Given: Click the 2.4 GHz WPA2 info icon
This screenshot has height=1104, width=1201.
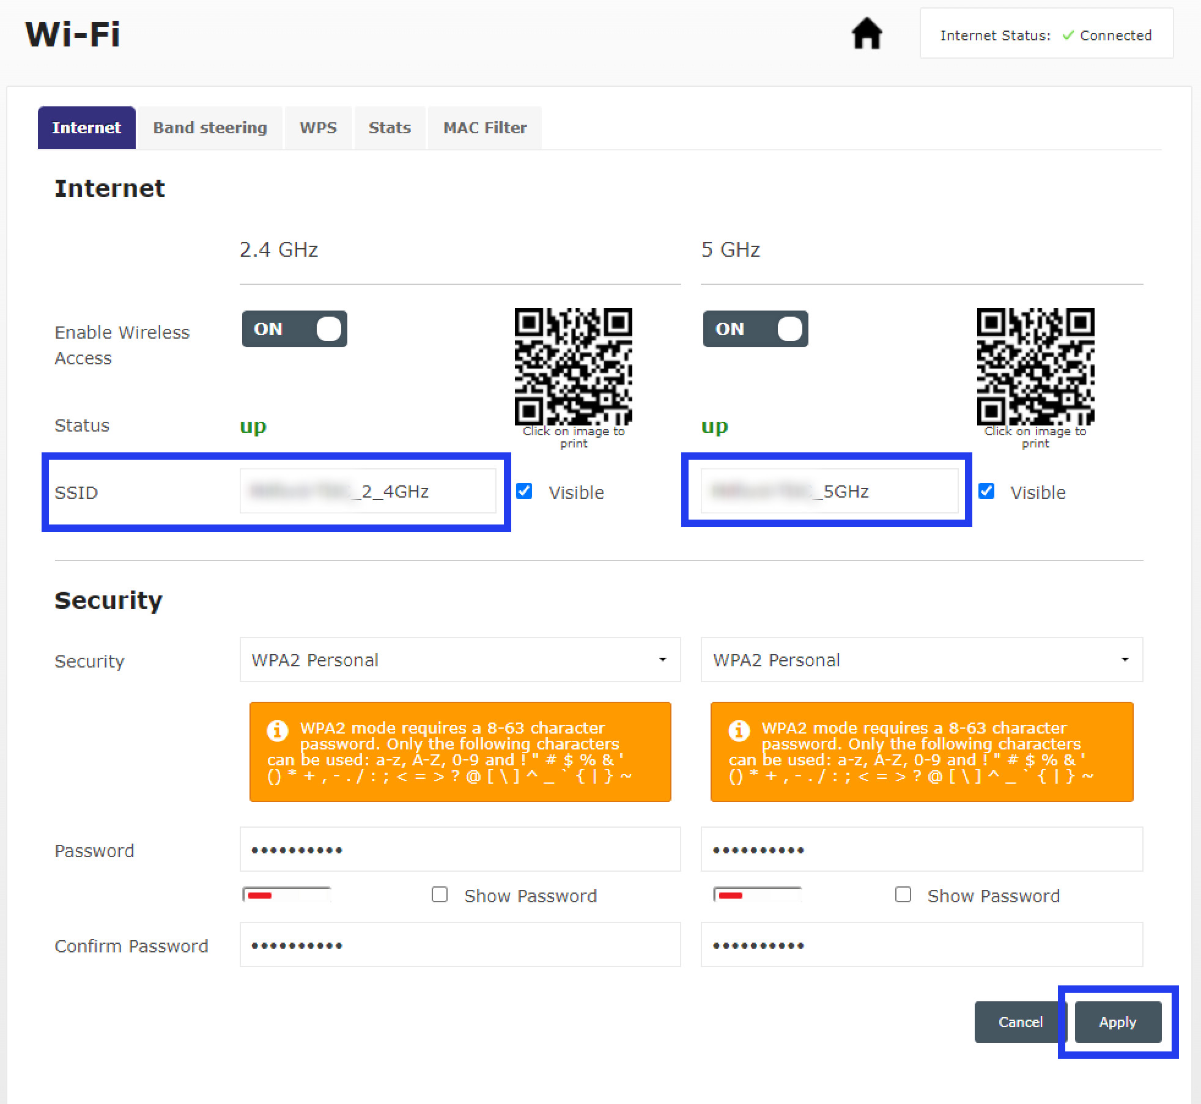Looking at the screenshot, I should [277, 730].
